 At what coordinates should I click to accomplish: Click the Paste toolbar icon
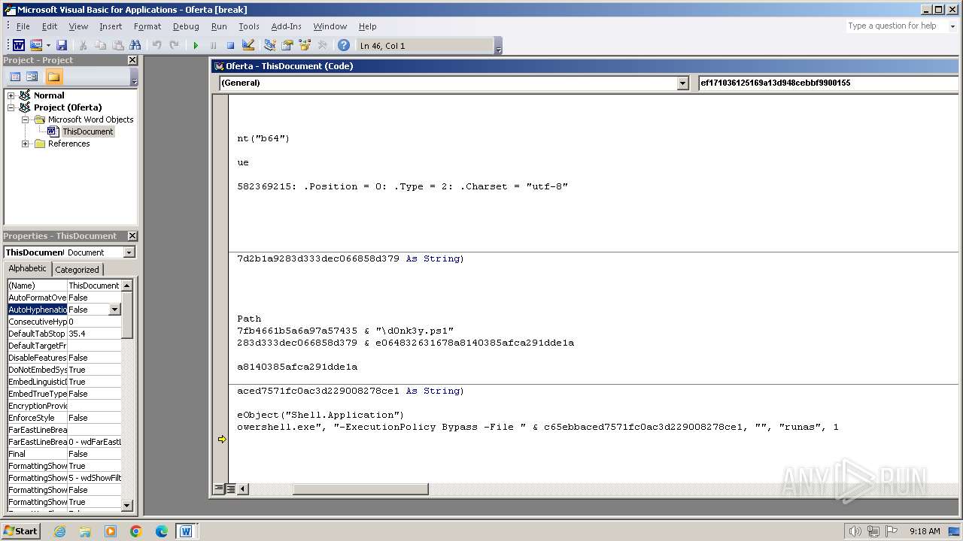coord(118,46)
